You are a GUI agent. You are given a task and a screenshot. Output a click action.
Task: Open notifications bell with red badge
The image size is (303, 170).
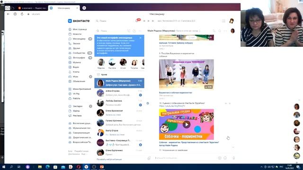click(x=137, y=21)
